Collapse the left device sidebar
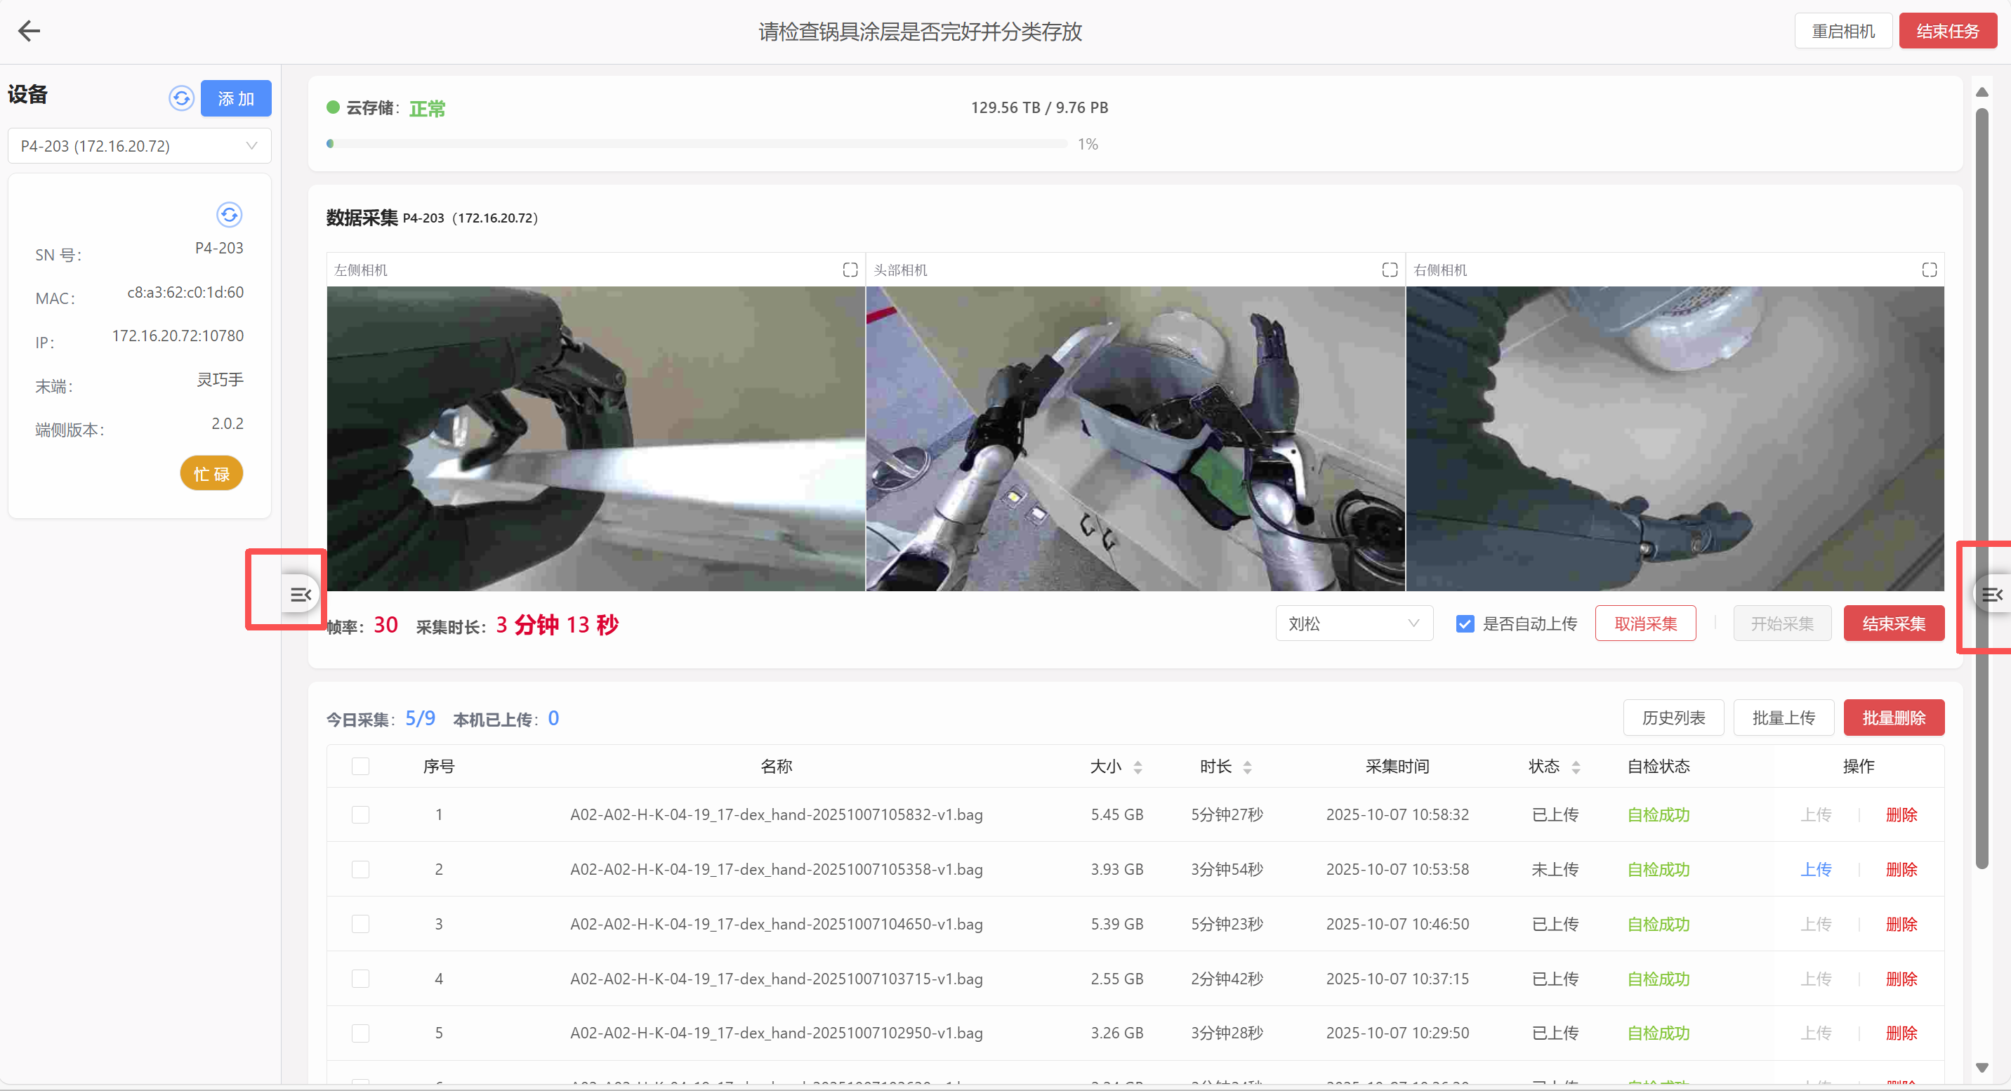 pyautogui.click(x=300, y=595)
